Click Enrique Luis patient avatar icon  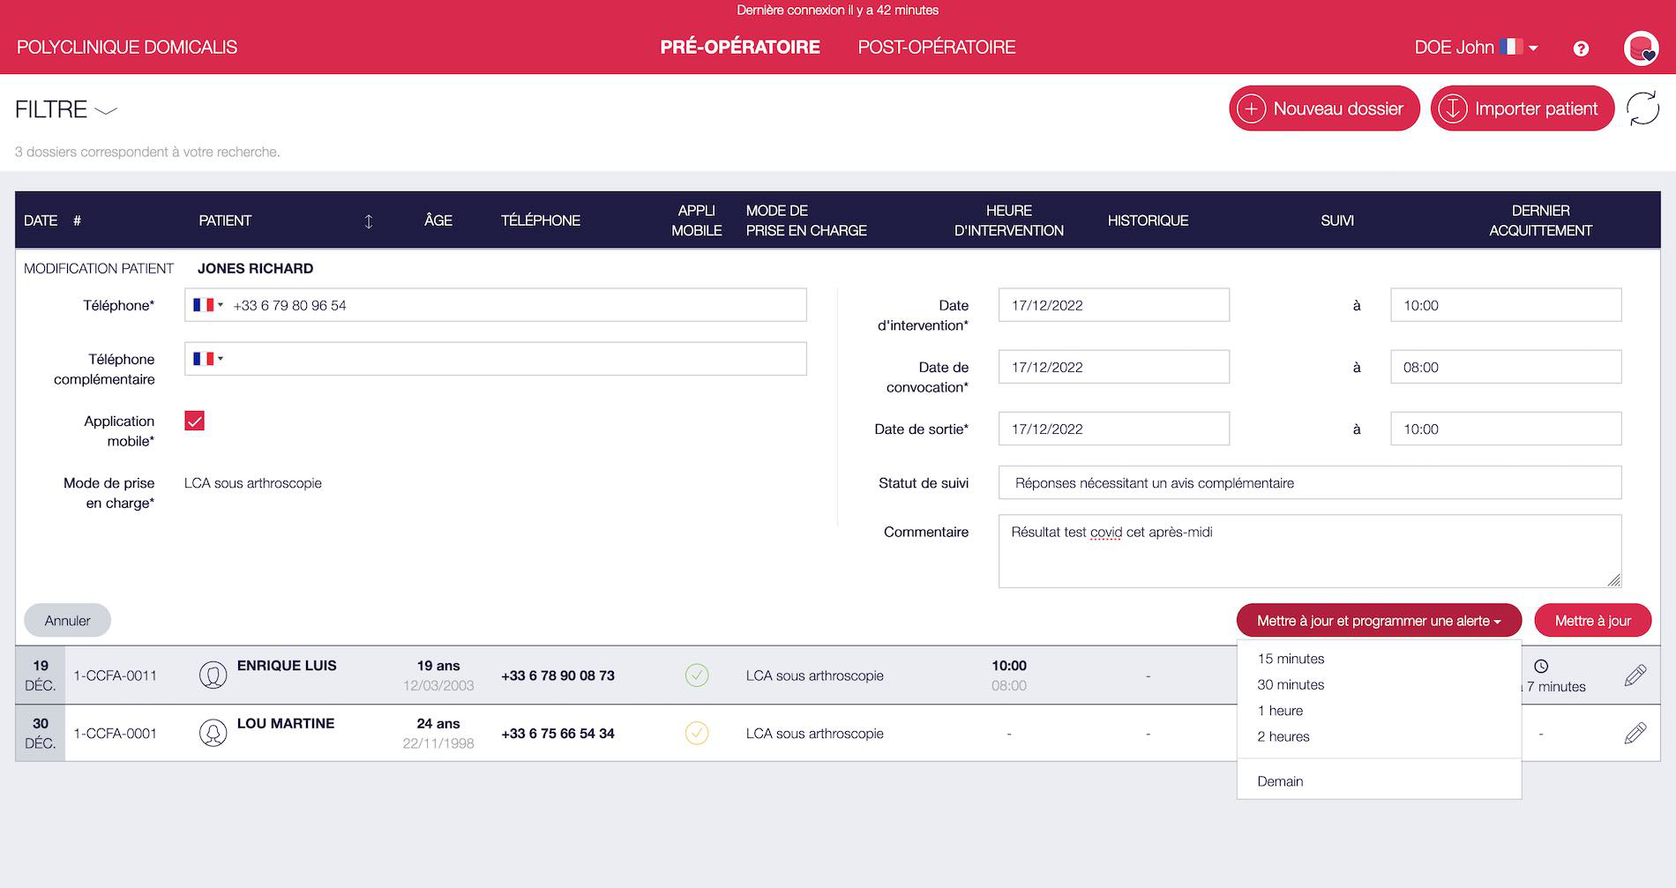pyautogui.click(x=213, y=675)
